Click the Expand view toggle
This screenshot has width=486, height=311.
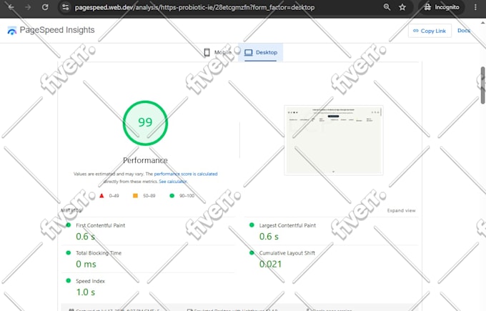click(x=401, y=210)
